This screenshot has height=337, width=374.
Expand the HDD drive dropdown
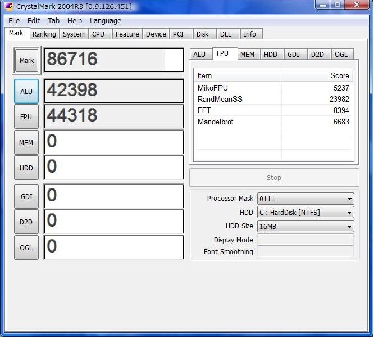(305, 213)
